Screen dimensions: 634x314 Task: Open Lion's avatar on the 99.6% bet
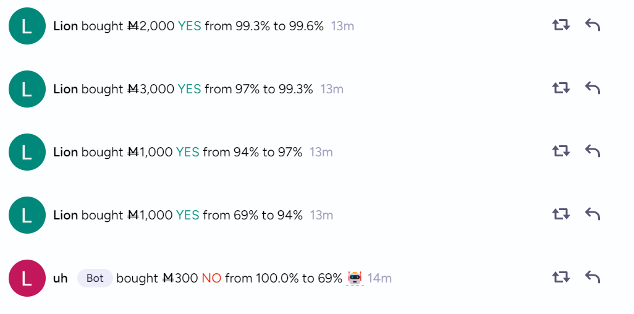pos(27,26)
